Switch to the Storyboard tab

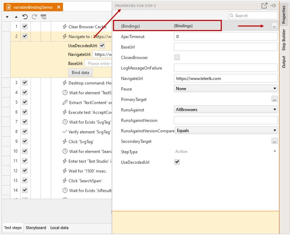(36, 228)
